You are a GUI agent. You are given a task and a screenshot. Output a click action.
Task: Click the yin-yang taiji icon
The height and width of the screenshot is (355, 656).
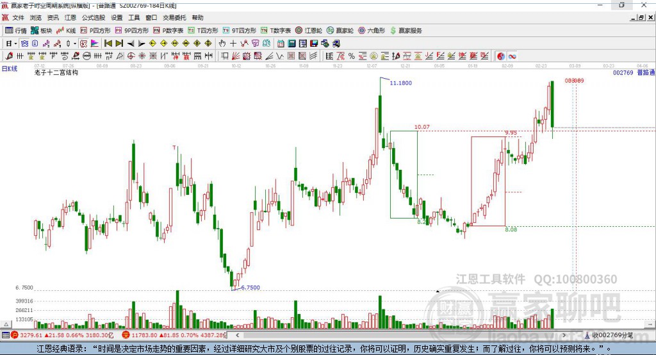click(x=501, y=56)
